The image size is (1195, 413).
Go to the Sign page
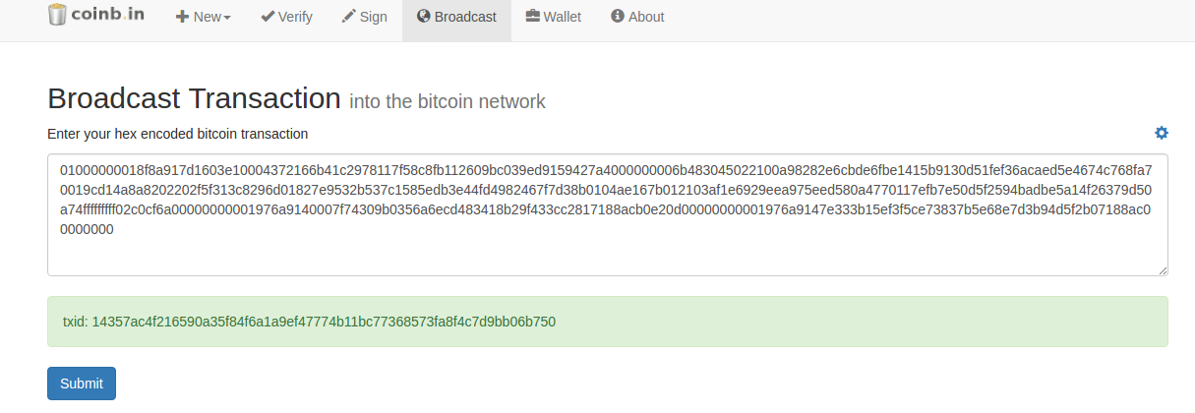[x=365, y=17]
